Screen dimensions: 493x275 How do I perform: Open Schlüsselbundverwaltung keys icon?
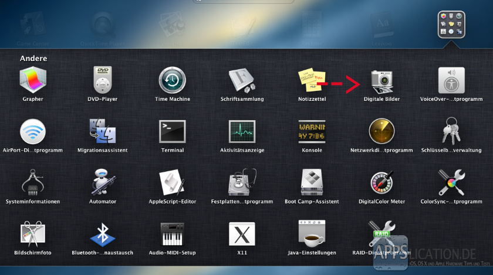(451, 131)
